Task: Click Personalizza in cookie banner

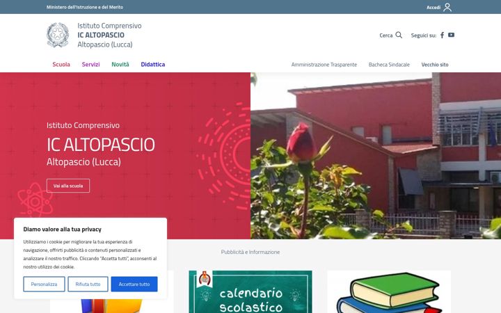Action: [44, 284]
